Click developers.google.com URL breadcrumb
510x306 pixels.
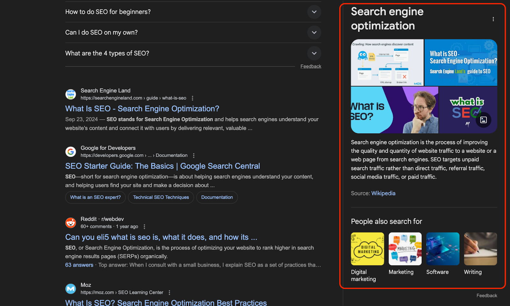click(134, 155)
